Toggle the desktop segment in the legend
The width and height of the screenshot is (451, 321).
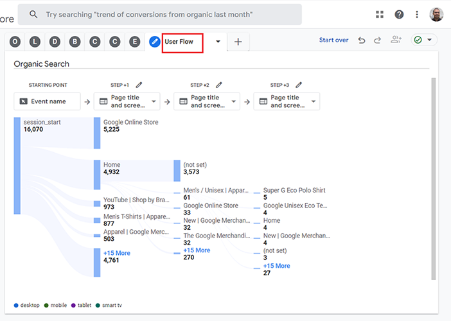[x=29, y=306]
